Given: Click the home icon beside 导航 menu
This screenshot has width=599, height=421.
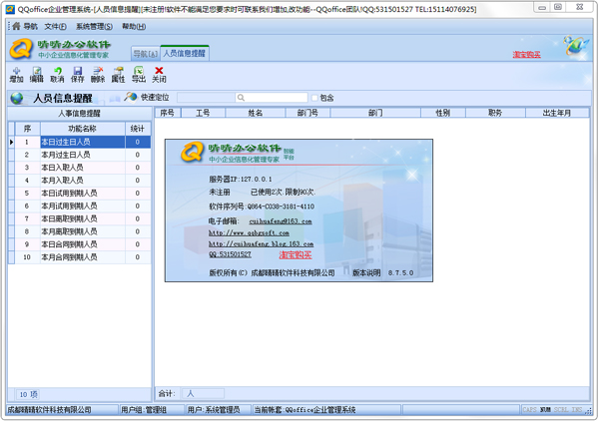Looking at the screenshot, I should tap(16, 26).
